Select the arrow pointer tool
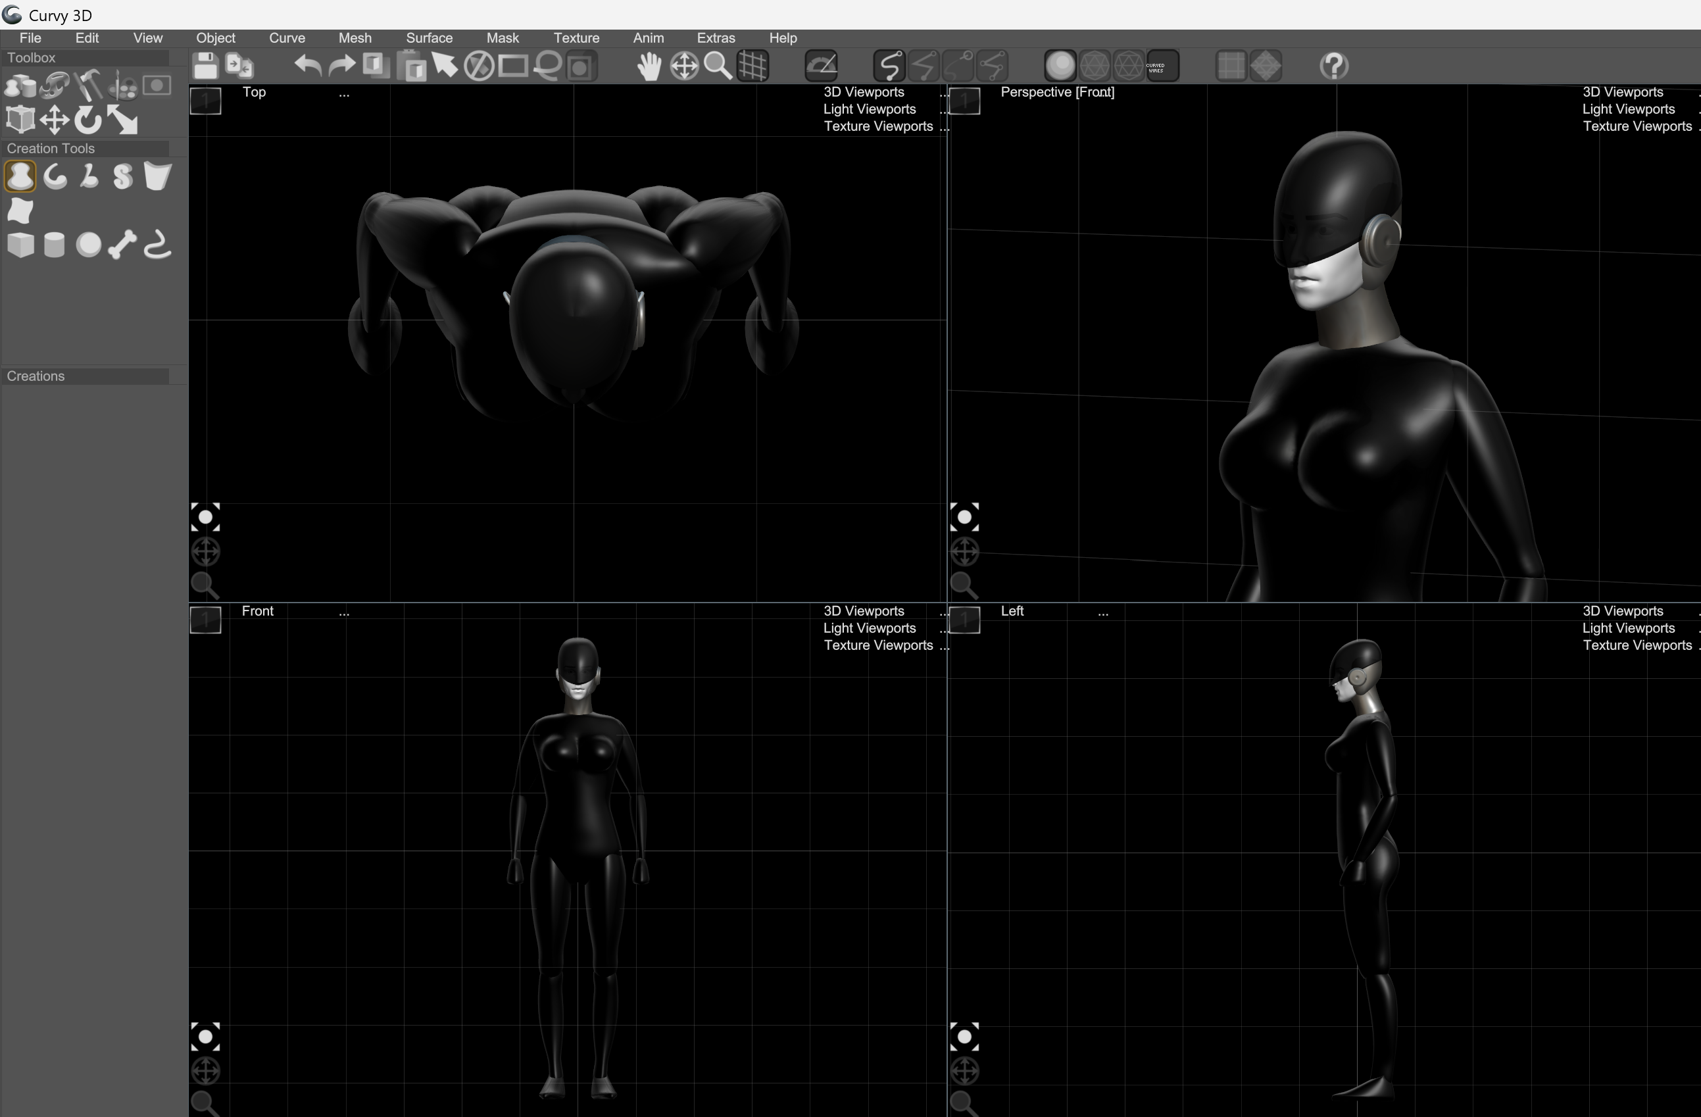The width and height of the screenshot is (1701, 1117). coord(445,66)
